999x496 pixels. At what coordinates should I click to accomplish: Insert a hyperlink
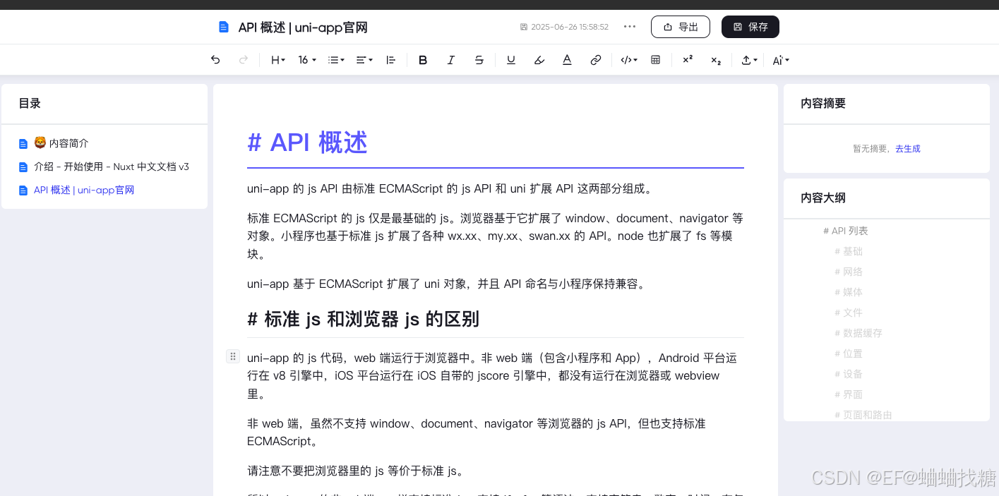pyautogui.click(x=596, y=60)
